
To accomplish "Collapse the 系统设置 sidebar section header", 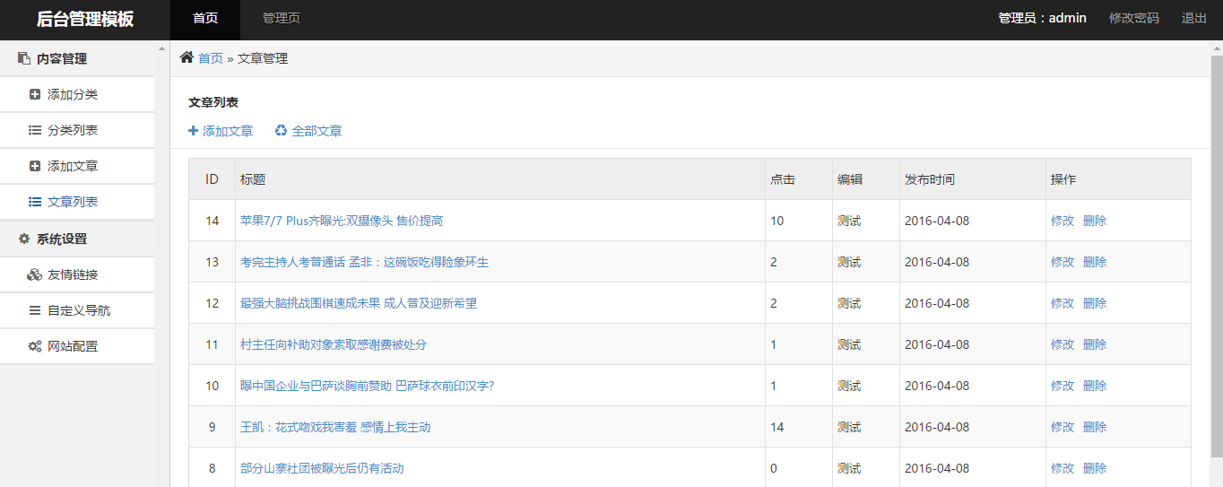I will coord(77,239).
